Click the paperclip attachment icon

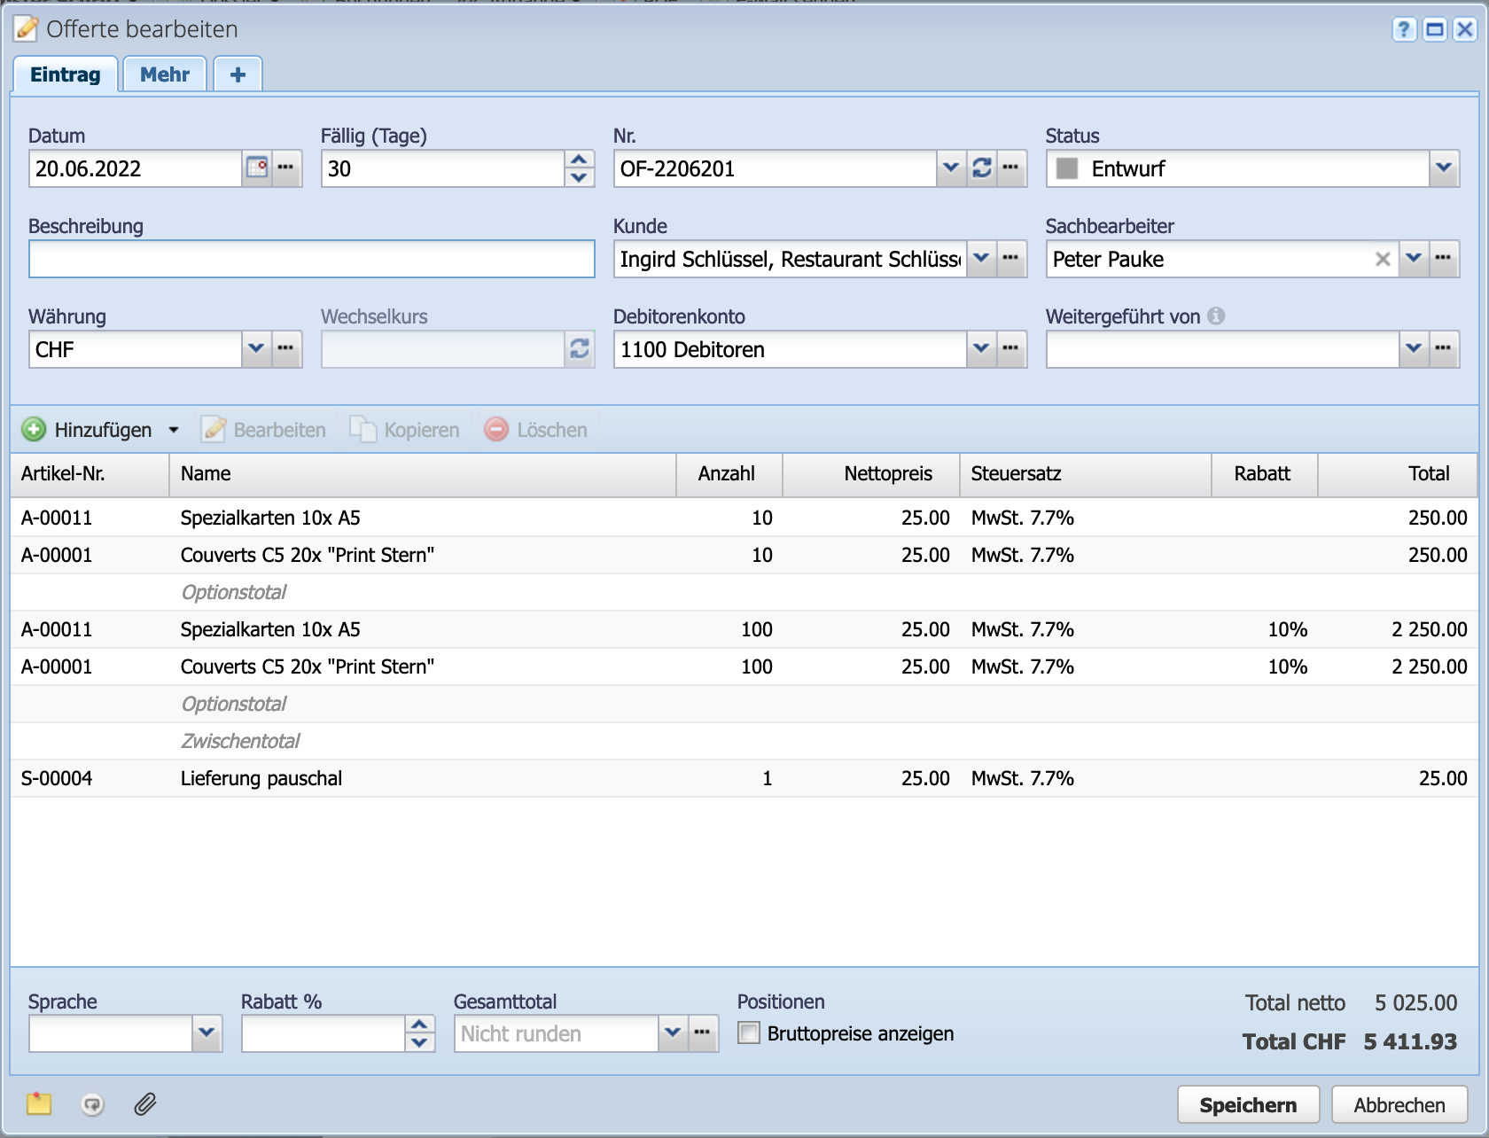tap(145, 1104)
